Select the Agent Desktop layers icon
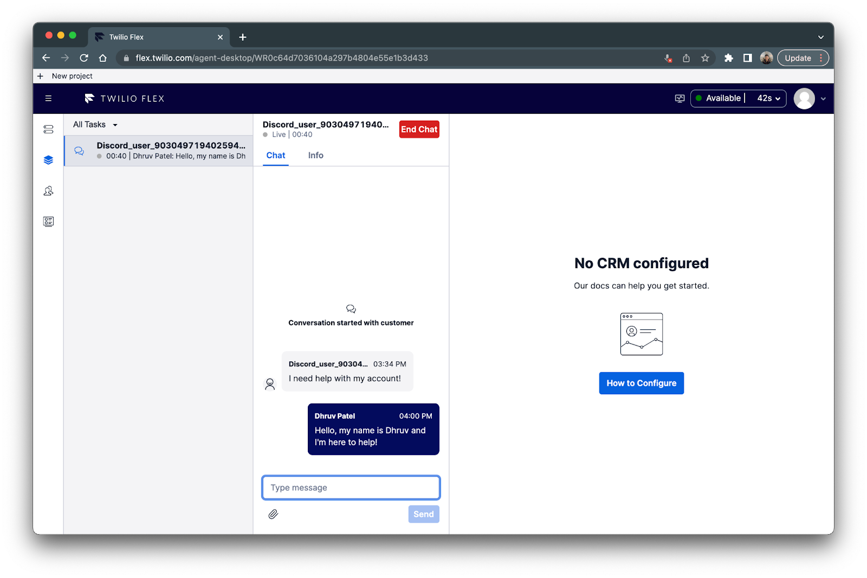The height and width of the screenshot is (578, 867). pyautogui.click(x=48, y=160)
